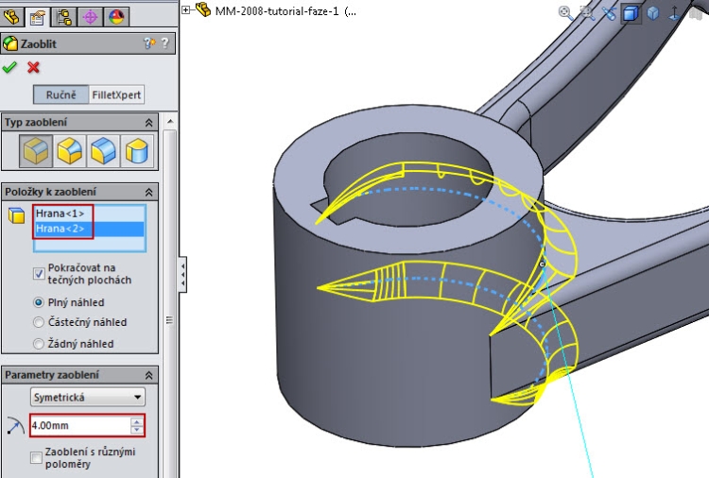Cancel the fillet with red X
This screenshot has height=478, width=709.
coord(33,67)
